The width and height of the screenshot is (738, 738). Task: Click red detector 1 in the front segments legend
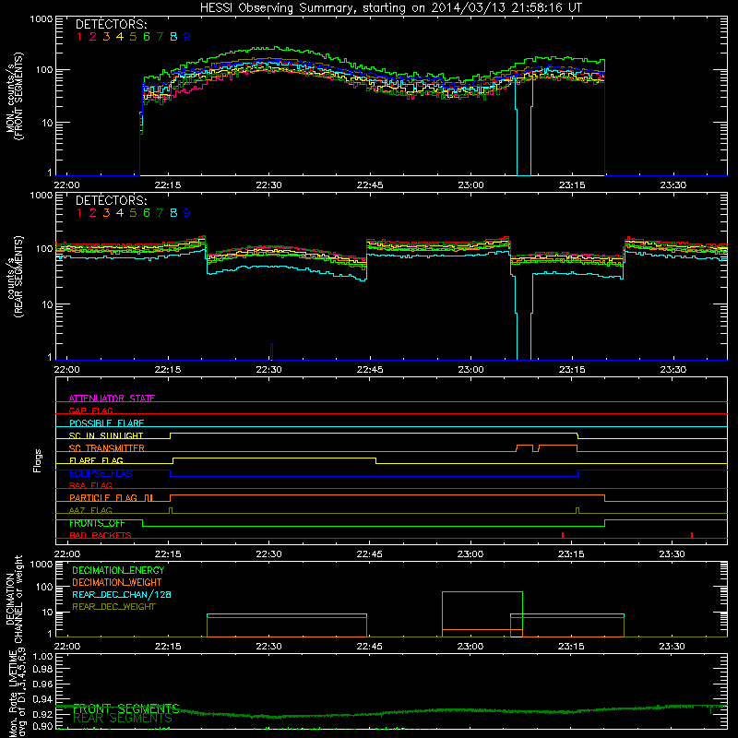click(79, 36)
